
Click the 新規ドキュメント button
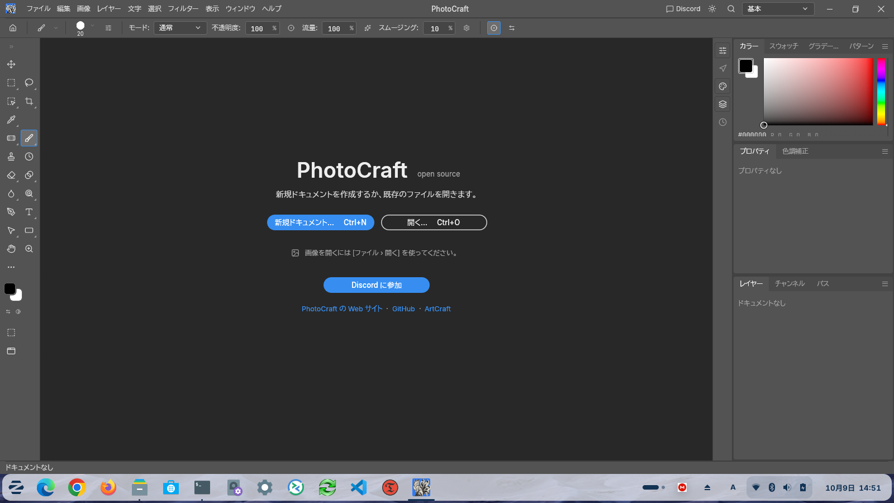pos(321,222)
